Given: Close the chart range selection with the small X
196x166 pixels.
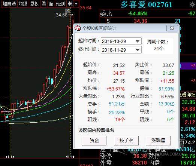Looking at the screenshot, I should coord(67,11).
